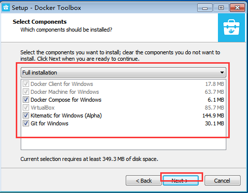Click the disabled VirtualBox checkbox
This screenshot has height=193, width=248.
pyautogui.click(x=26, y=108)
